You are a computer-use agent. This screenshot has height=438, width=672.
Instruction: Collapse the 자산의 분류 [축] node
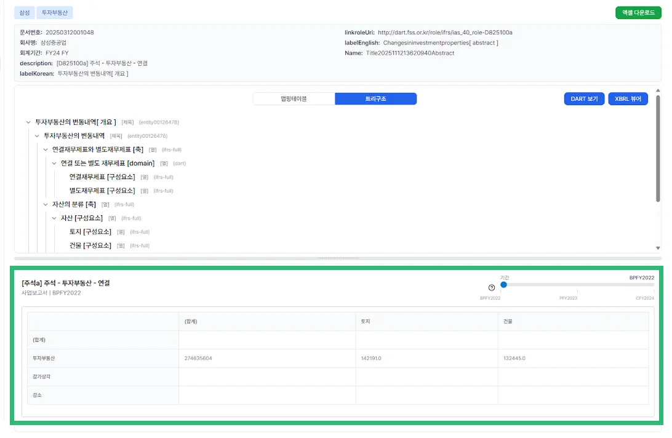pyautogui.click(x=46, y=204)
